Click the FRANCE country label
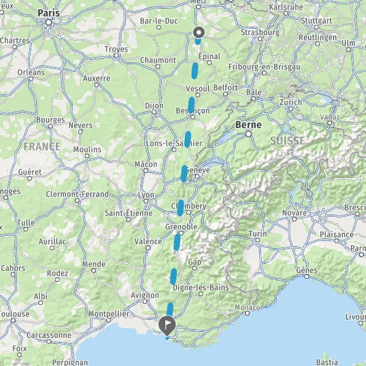 point(42,146)
